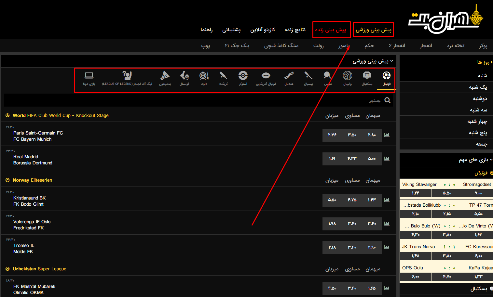This screenshot has height=297, width=493.
Task: Open پوکر game link
Action: [x=483, y=46]
